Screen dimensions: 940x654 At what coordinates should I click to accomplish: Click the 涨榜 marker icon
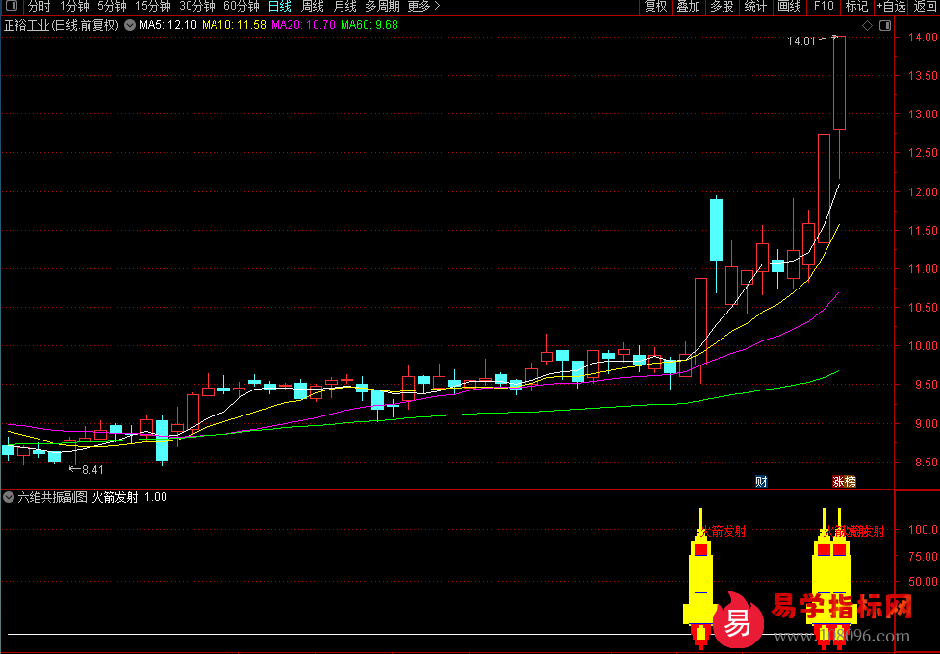pyautogui.click(x=844, y=481)
